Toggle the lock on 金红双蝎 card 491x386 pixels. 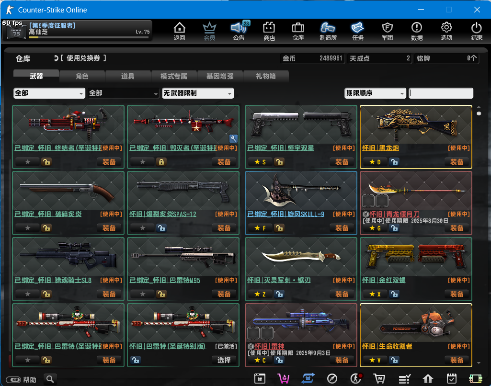point(394,294)
